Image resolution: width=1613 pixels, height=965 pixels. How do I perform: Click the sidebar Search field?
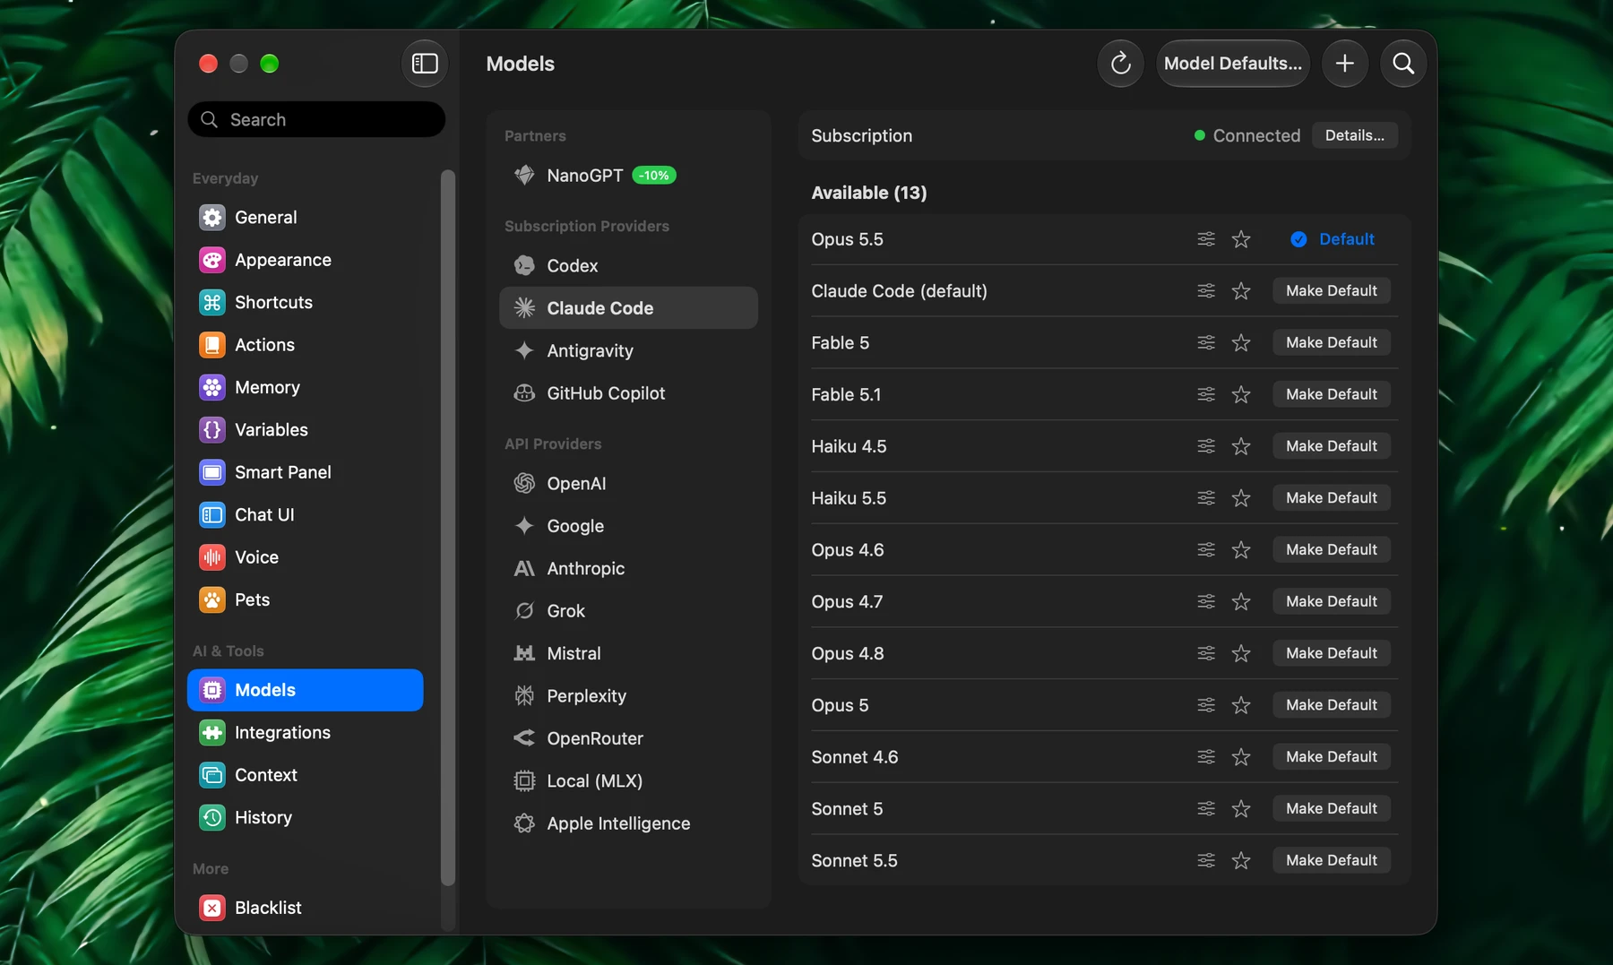click(x=316, y=119)
